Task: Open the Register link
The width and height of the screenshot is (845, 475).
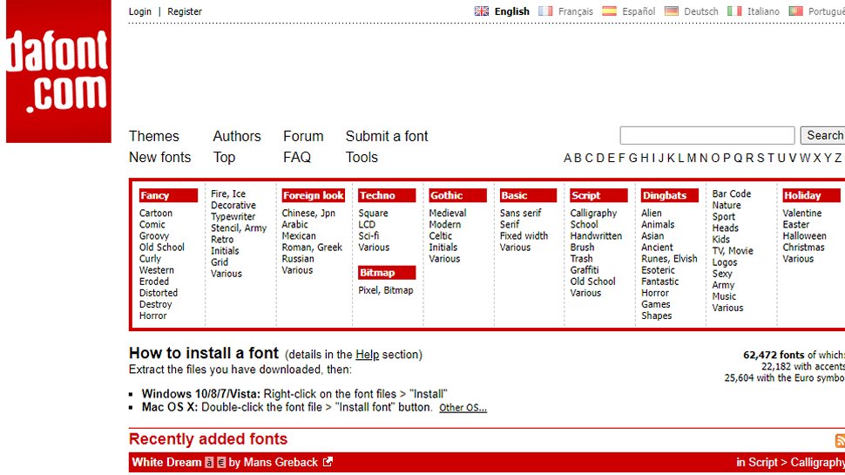Action: click(185, 11)
